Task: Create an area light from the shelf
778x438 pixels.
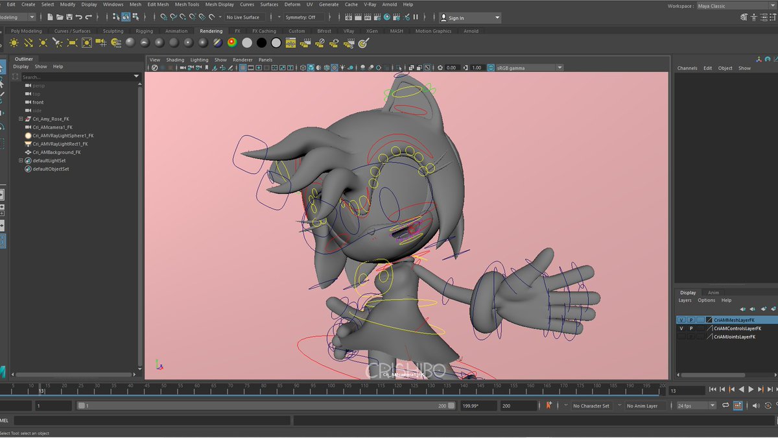Action: (72, 43)
